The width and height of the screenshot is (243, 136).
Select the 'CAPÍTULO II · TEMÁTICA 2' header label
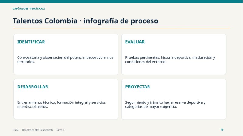click(29, 9)
